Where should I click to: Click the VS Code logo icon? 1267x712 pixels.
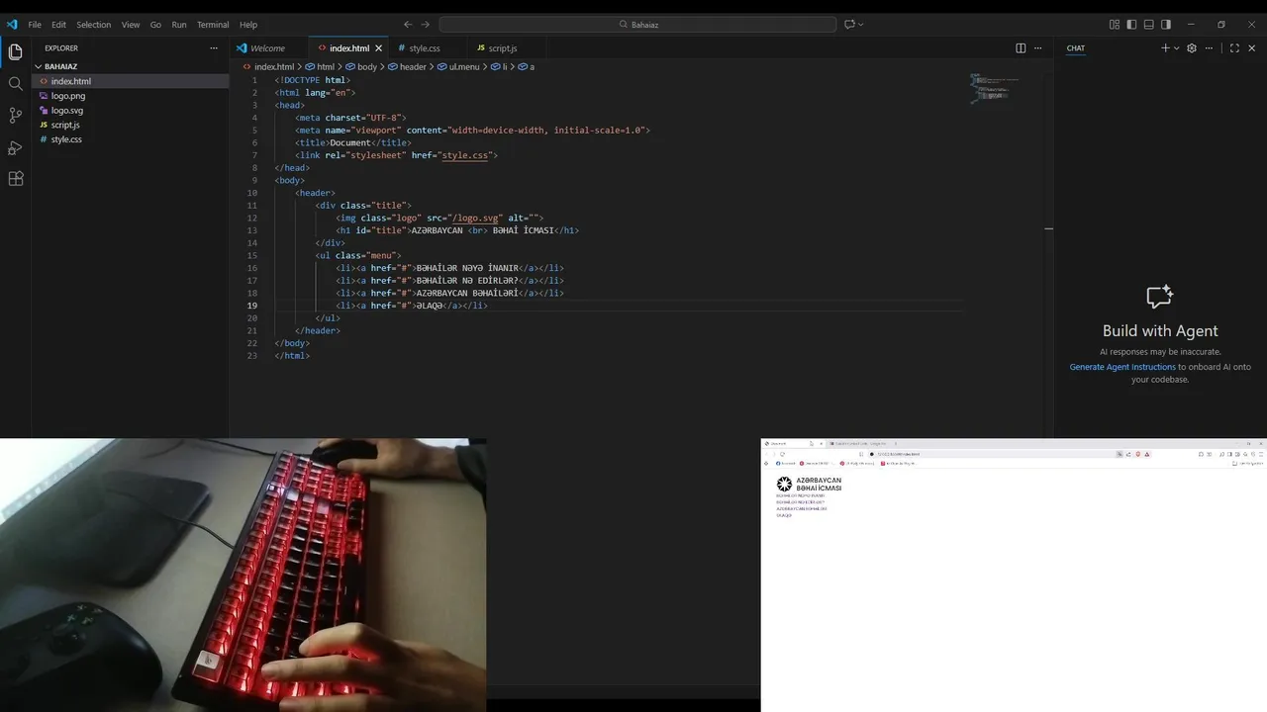pos(12,24)
